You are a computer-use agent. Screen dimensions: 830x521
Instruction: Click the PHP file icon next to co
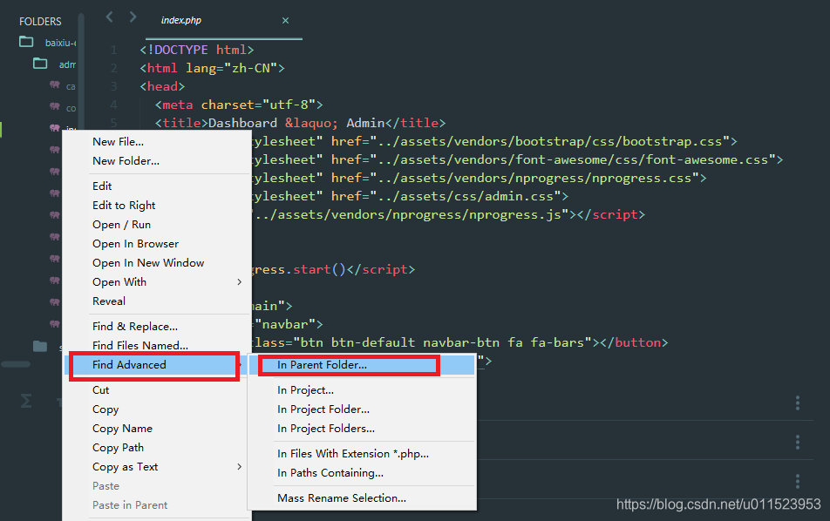(x=55, y=106)
